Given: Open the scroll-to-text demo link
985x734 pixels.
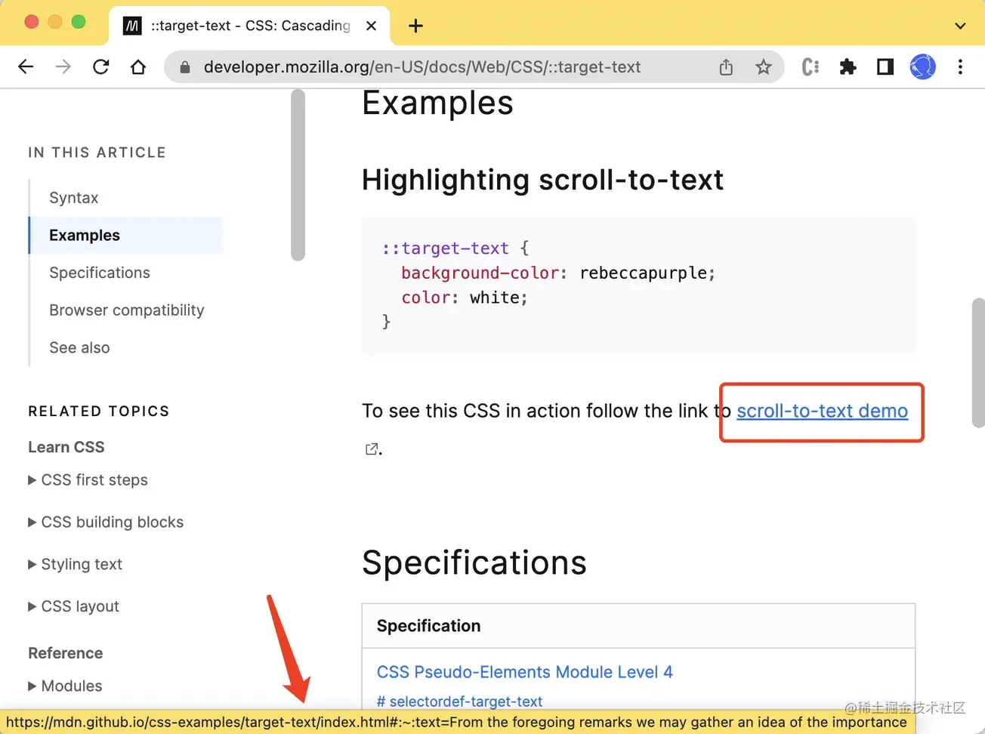Looking at the screenshot, I should (822, 411).
